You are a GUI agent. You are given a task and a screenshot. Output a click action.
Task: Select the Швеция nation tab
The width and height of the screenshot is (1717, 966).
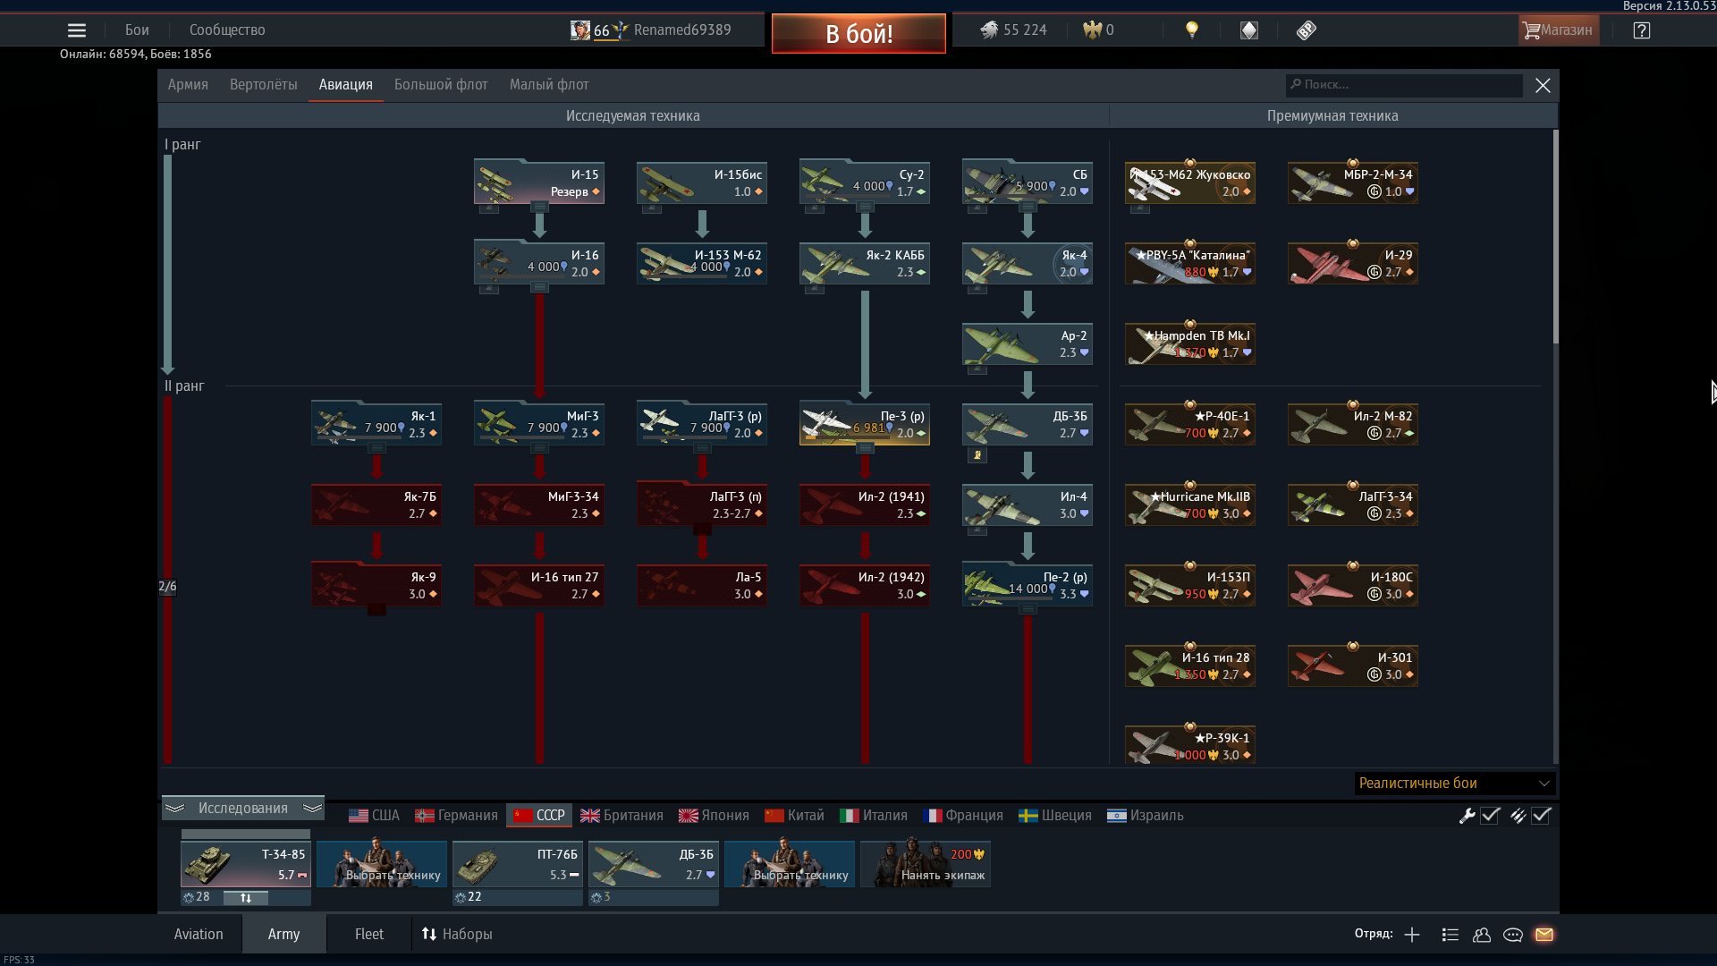click(x=1055, y=816)
